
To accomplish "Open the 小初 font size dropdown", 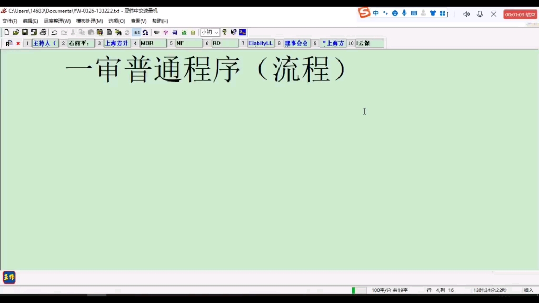I will 209,32.
